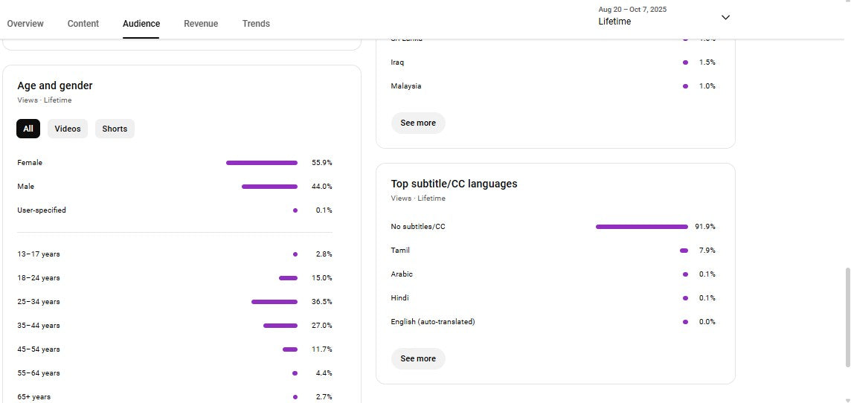The width and height of the screenshot is (851, 403).
Task: Select the All filter chip
Action: 28,129
